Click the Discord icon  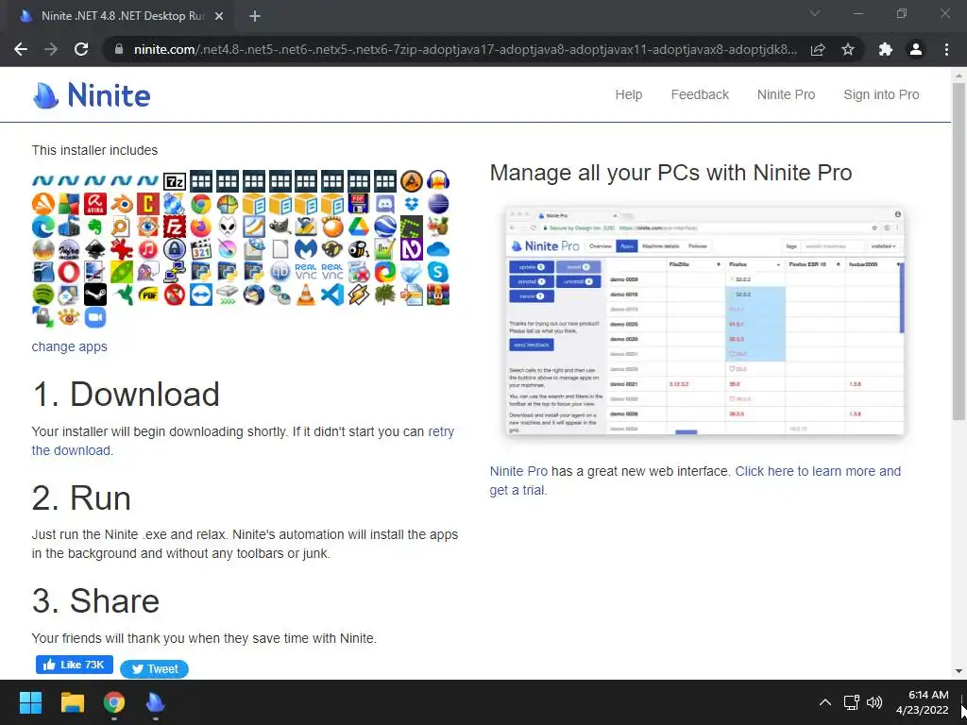(385, 204)
